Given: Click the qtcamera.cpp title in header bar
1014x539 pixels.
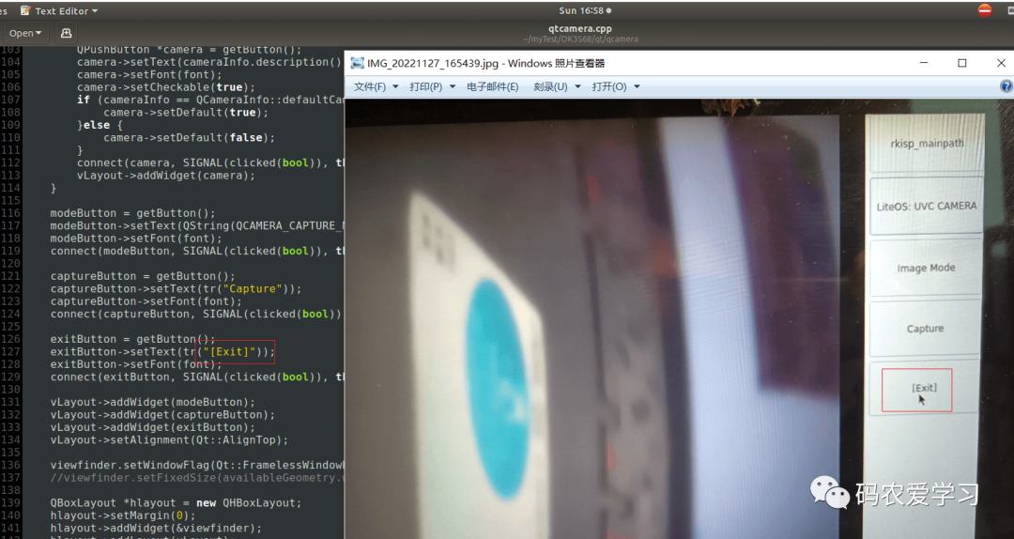Looking at the screenshot, I should coord(580,28).
